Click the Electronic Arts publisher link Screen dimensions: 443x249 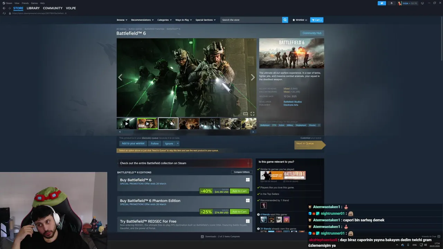tap(291, 105)
